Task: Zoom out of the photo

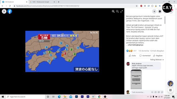Action: tap(117, 11)
